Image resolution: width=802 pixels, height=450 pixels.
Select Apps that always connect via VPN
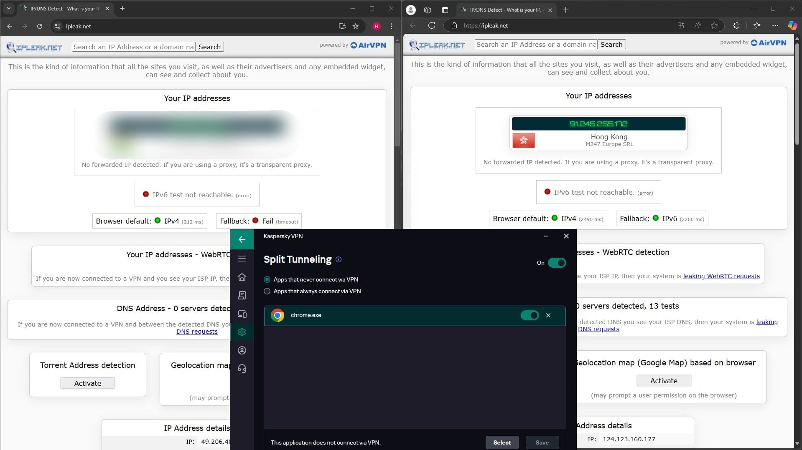coord(267,291)
